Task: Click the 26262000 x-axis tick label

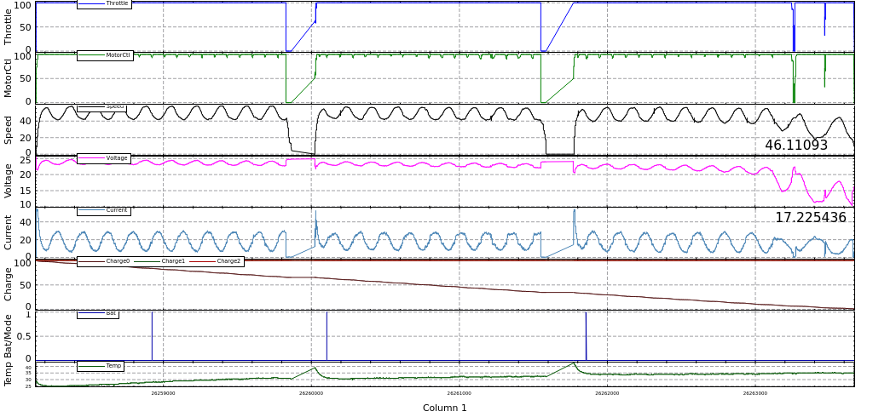Action: tap(607, 393)
